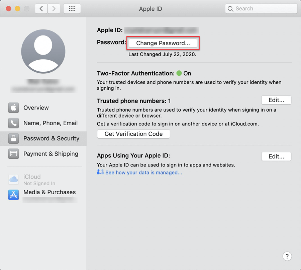
Task: Click Get Verification Code
Action: 133,134
